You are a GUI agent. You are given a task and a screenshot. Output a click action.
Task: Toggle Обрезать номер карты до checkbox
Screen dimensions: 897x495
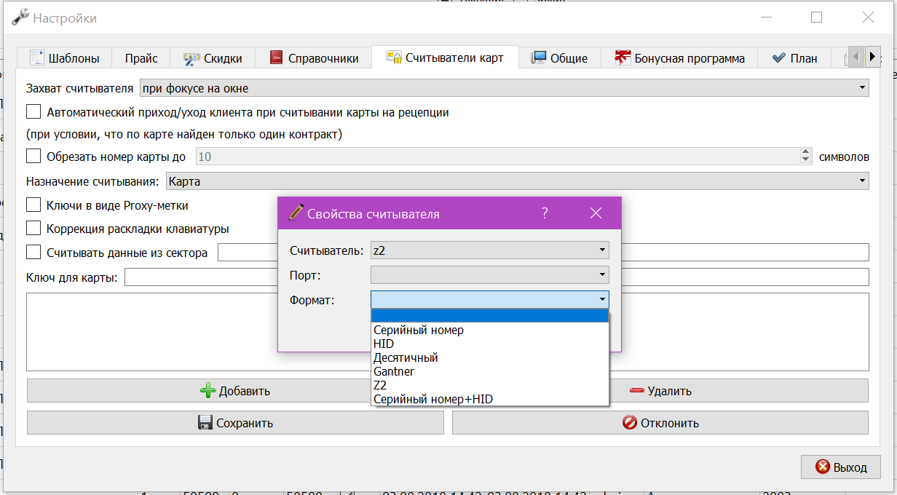tap(33, 156)
